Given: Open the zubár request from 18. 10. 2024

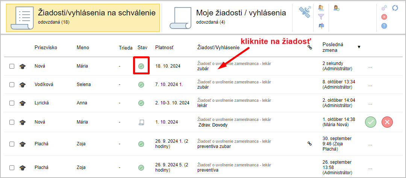Looking at the screenshot, I should tap(202, 69).
